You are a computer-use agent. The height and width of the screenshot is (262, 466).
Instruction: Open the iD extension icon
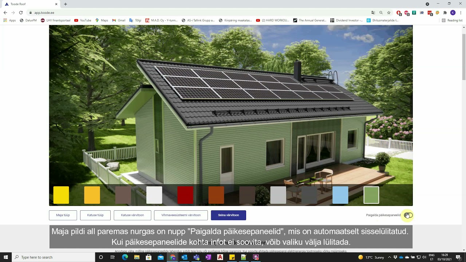click(422, 13)
